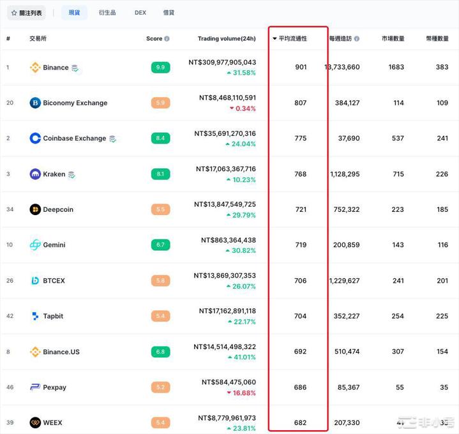The height and width of the screenshot is (434, 459).
Task: Click the reserves badge next to Binance
Action: point(75,68)
